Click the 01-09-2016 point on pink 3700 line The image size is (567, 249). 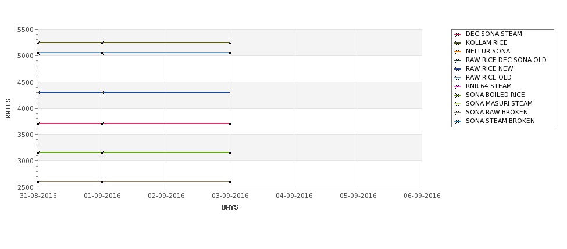102,124
